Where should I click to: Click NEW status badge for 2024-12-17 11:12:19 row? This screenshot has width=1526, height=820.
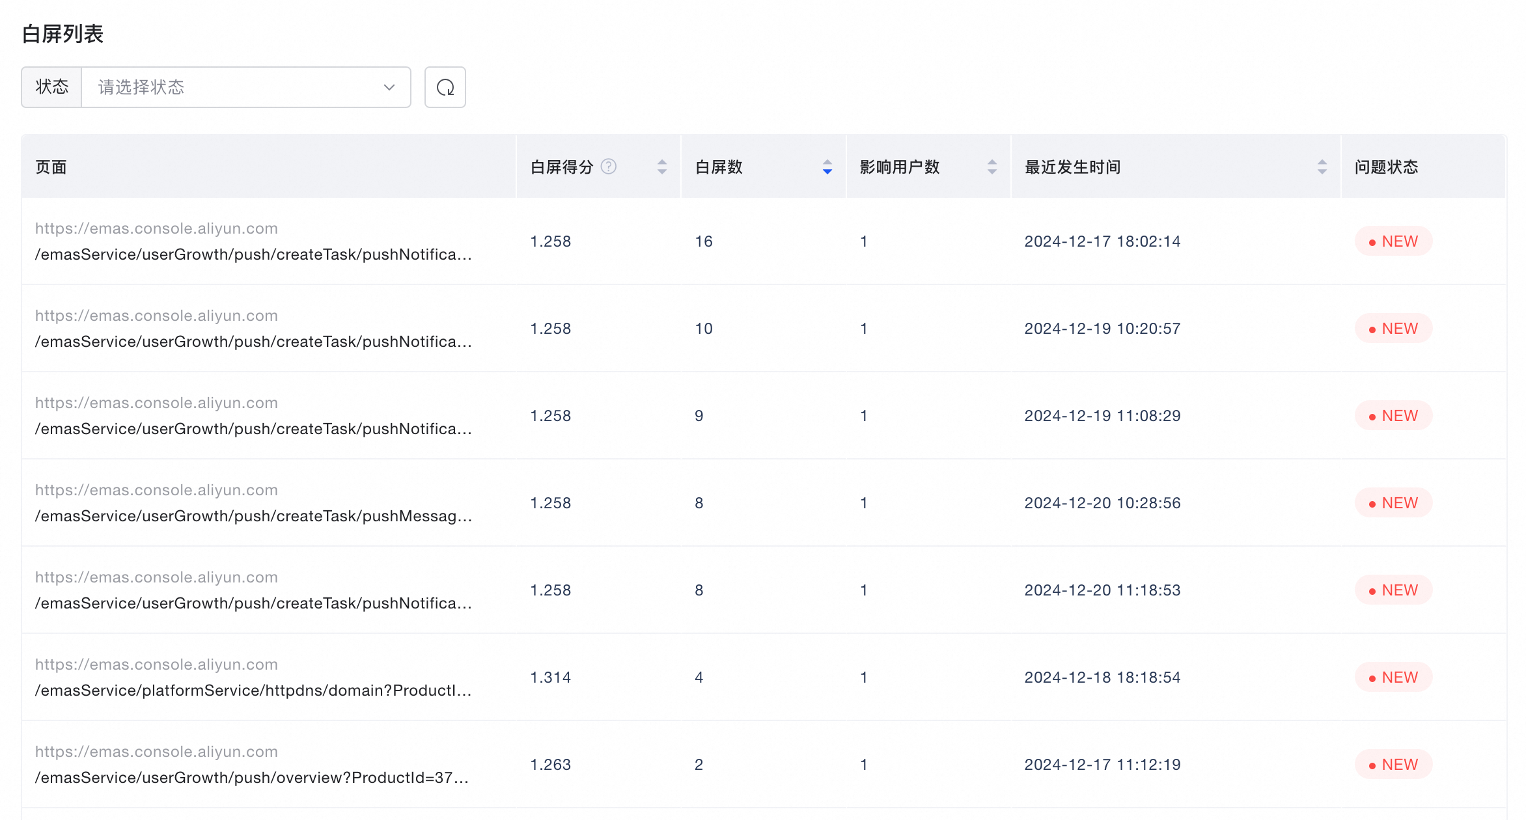tap(1393, 765)
